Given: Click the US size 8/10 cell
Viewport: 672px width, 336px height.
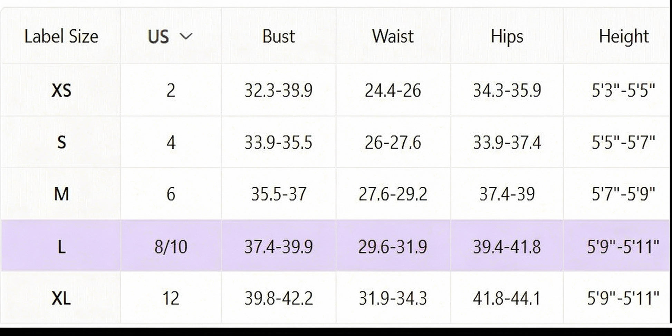Looking at the screenshot, I should click(x=171, y=247).
